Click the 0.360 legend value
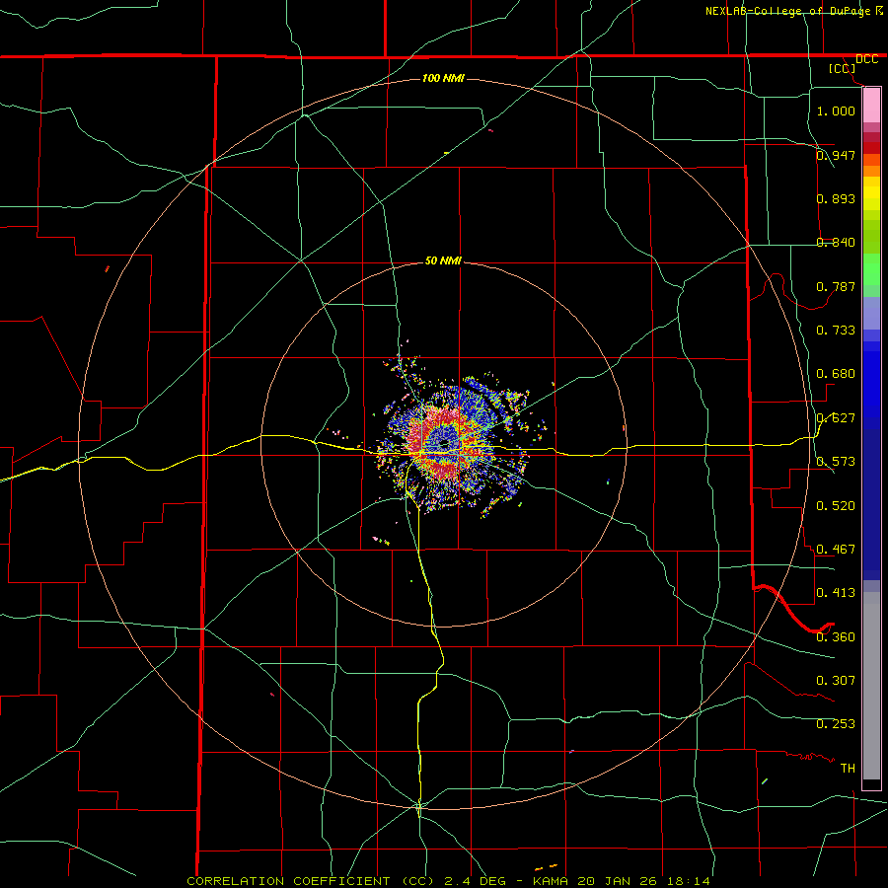The image size is (888, 888). click(x=836, y=637)
